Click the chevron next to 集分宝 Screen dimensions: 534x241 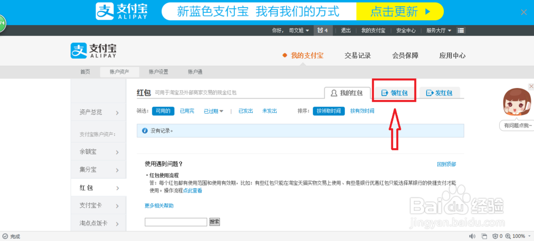pos(117,170)
